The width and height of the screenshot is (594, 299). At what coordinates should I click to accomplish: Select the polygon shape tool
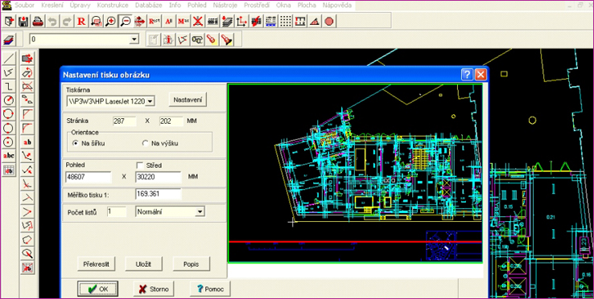click(x=27, y=240)
